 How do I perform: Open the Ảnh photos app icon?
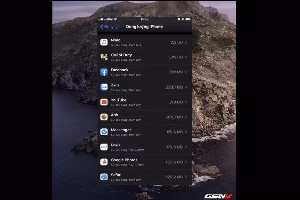(x=104, y=117)
